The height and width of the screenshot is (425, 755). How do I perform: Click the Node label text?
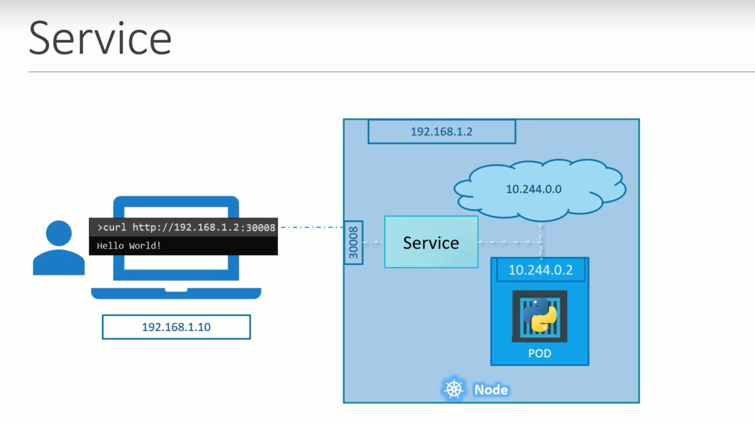491,390
